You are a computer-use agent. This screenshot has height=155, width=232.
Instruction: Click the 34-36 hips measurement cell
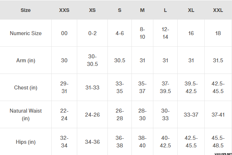(x=93, y=142)
